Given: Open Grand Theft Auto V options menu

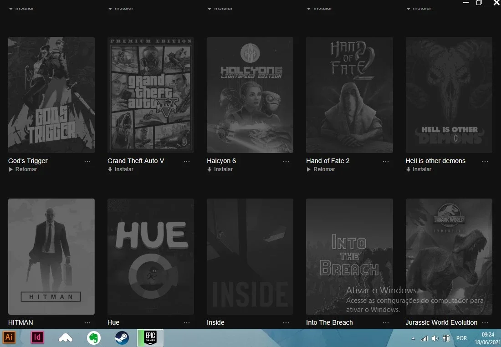Looking at the screenshot, I should coord(187,161).
